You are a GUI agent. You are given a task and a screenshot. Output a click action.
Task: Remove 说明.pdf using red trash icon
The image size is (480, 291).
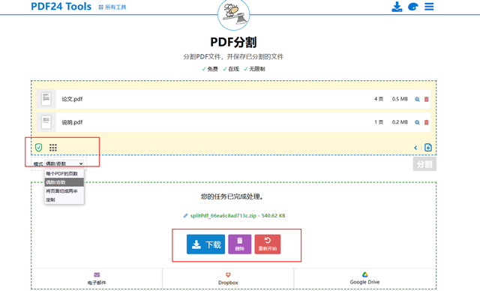tap(426, 122)
